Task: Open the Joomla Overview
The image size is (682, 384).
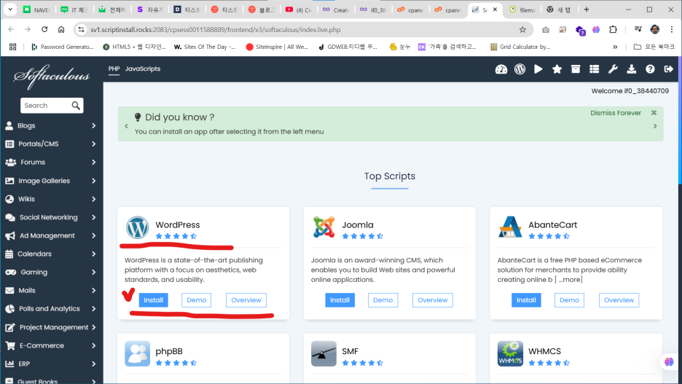Action: click(x=432, y=300)
